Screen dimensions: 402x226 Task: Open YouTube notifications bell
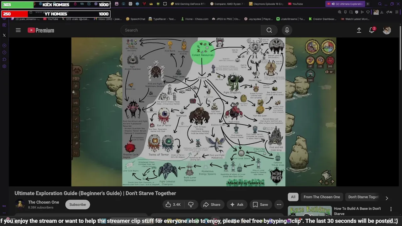[372, 30]
